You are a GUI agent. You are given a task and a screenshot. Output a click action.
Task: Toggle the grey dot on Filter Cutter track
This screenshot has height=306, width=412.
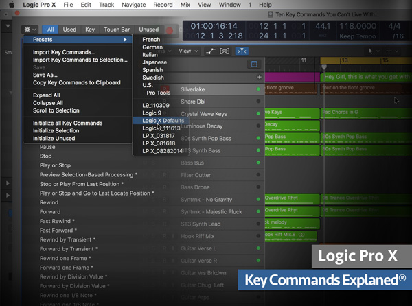coord(258,175)
